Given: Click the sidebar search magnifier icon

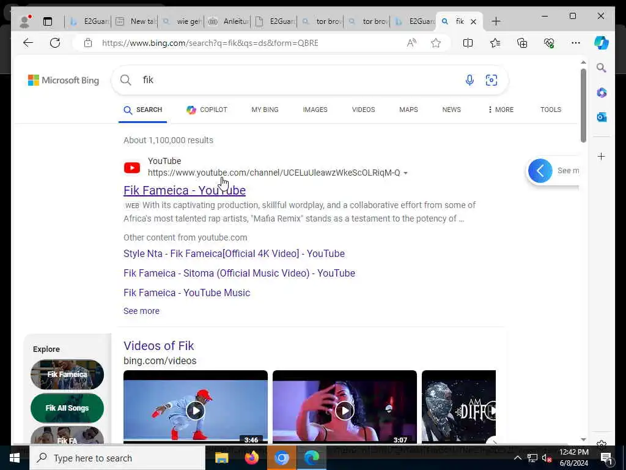Looking at the screenshot, I should point(602,67).
